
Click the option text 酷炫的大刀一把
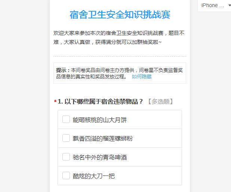94,176
